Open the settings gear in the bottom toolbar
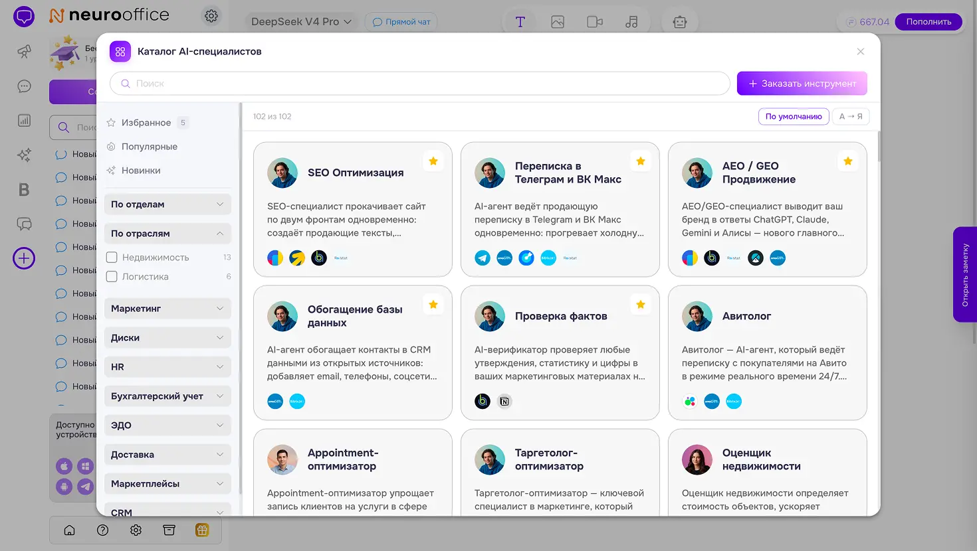977x551 pixels. point(136,530)
